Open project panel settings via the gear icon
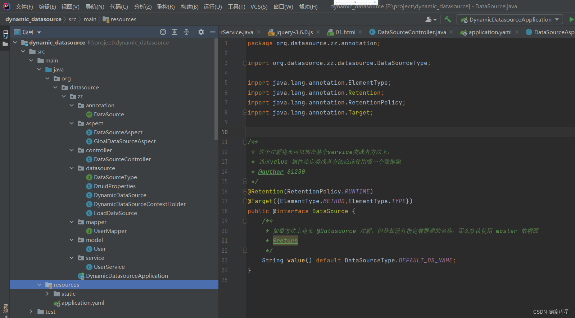Screen dimensions: 575x318 click(x=201, y=32)
